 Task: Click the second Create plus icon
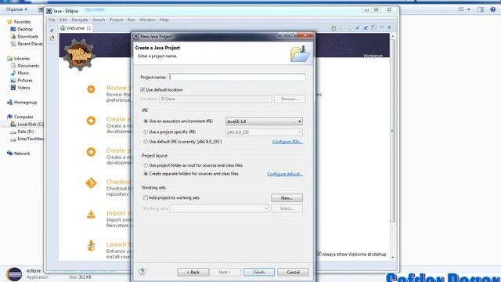tap(91, 152)
